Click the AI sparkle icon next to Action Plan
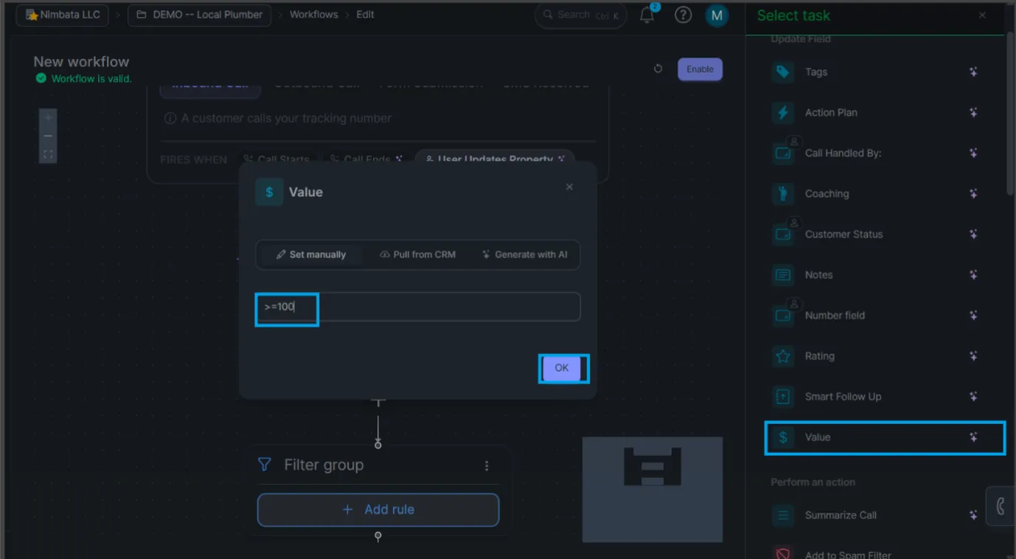The height and width of the screenshot is (559, 1016). point(973,112)
